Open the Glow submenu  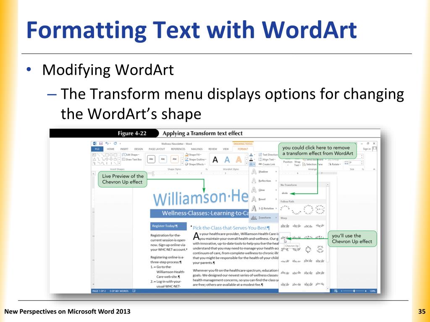(264, 190)
